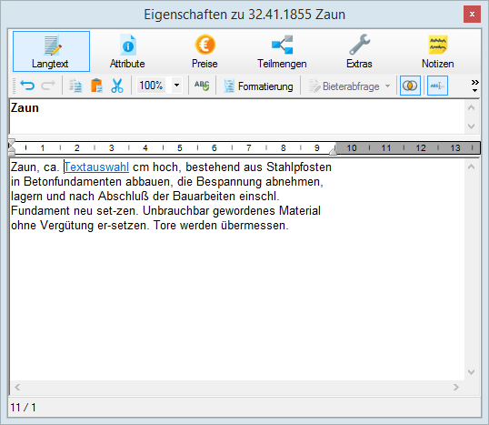Click the long text scroll-up arrow
Image resolution: width=489 pixels, height=425 pixels.
tap(471, 167)
